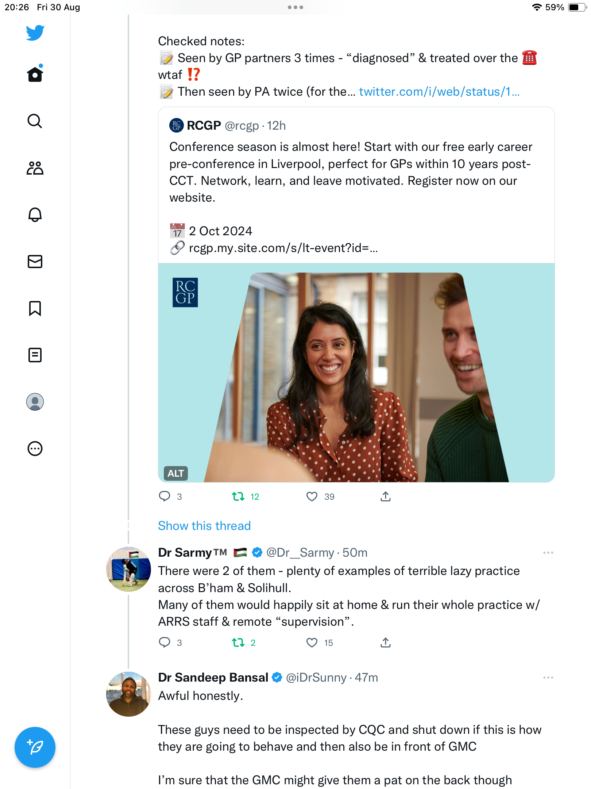Share Dr Sarmy's tweet via share icon
Image resolution: width=591 pixels, height=789 pixels.
tap(386, 643)
